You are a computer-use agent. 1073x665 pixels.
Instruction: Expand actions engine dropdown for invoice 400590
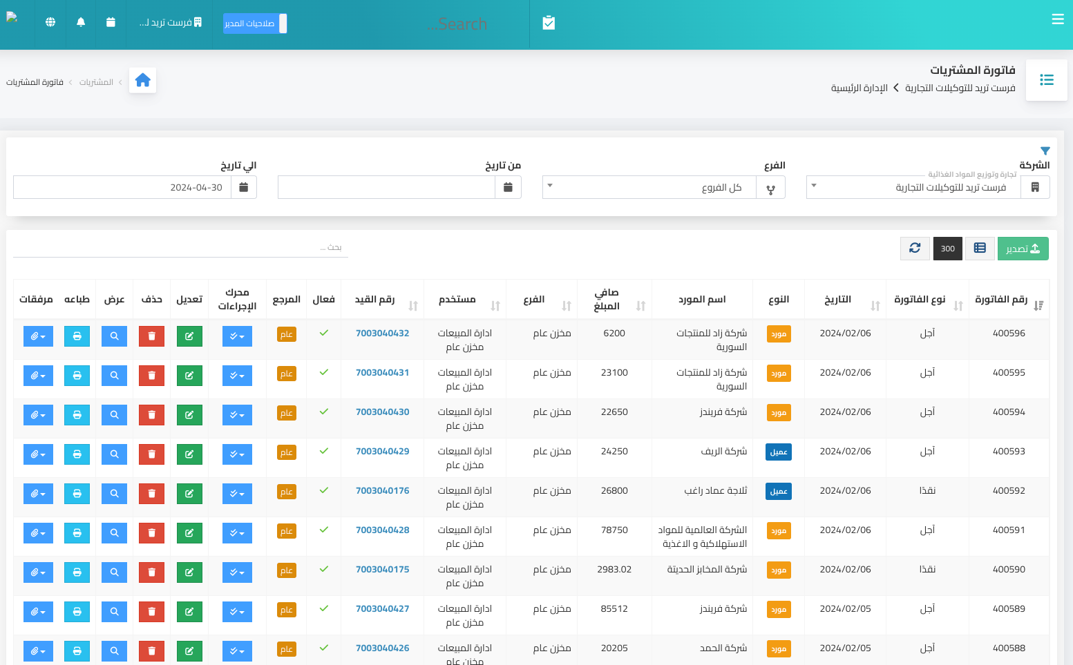(x=237, y=572)
